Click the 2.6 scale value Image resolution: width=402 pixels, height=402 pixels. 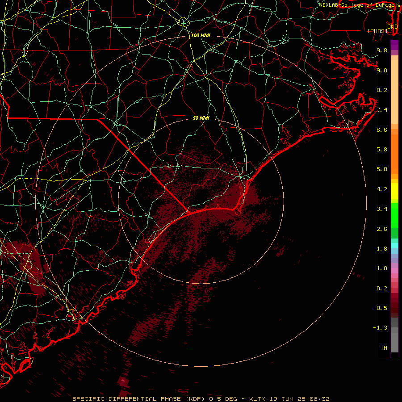382,229
